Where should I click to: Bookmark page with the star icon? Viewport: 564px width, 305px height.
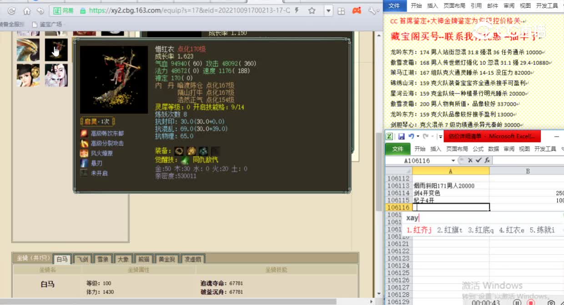click(312, 10)
